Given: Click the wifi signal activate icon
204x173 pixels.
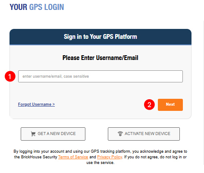Looking at the screenshot, I should coord(120,134).
